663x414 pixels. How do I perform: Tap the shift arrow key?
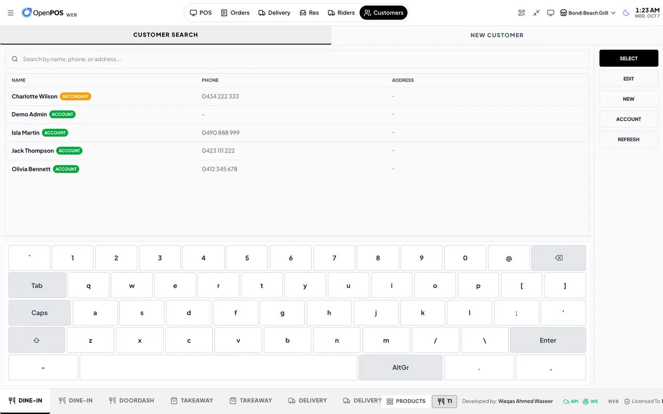coord(37,340)
